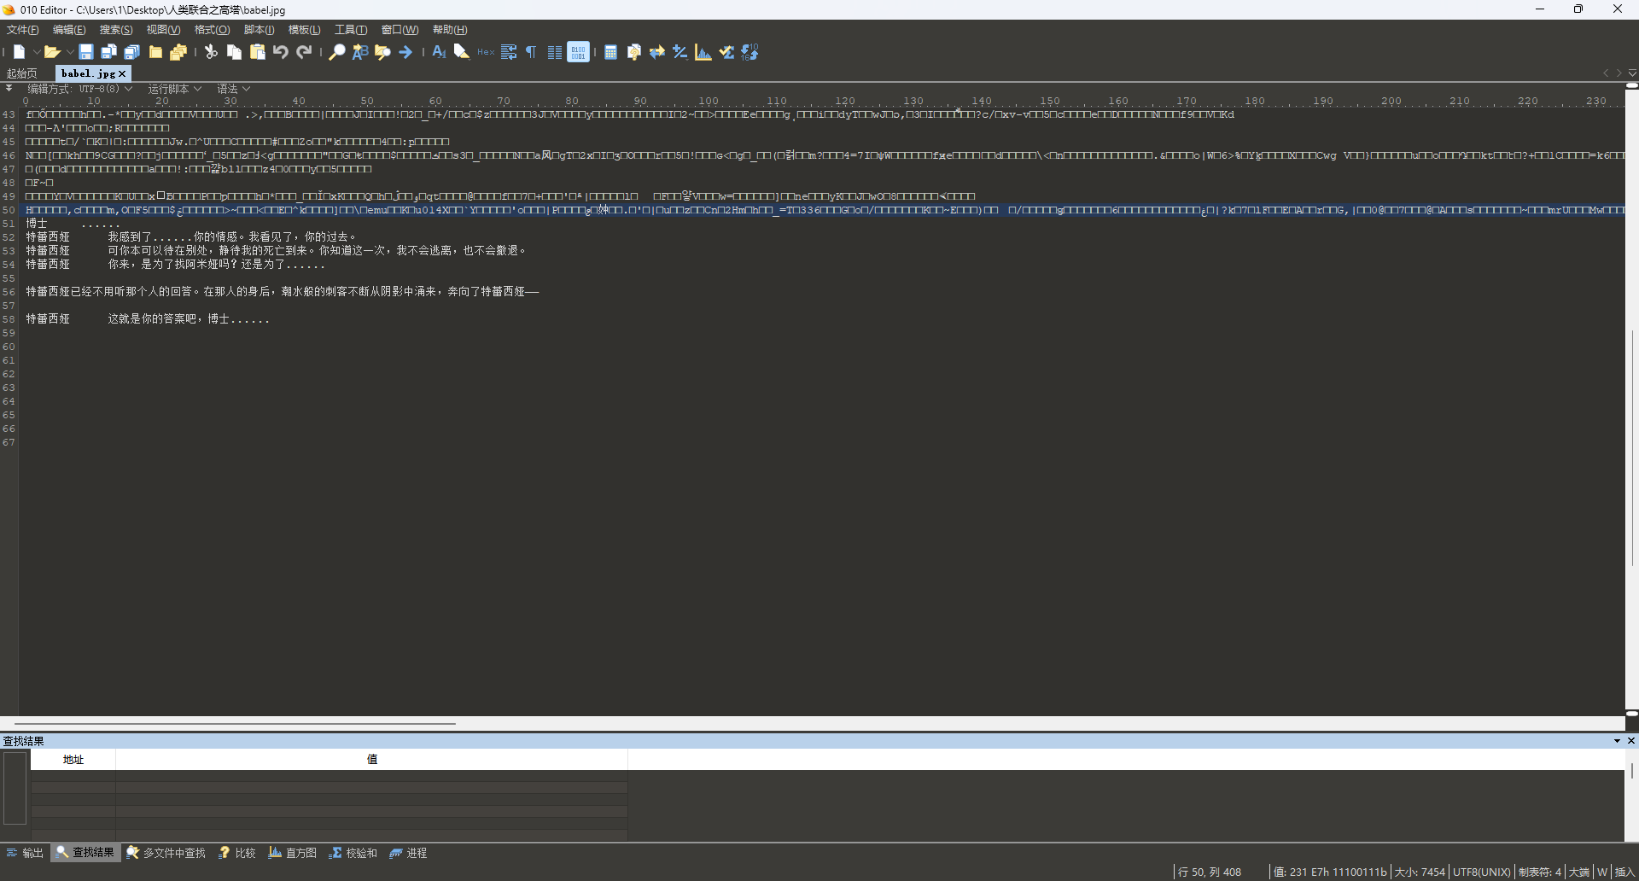Click the Checksum toolbar icon
This screenshot has width=1639, height=881.
(726, 52)
